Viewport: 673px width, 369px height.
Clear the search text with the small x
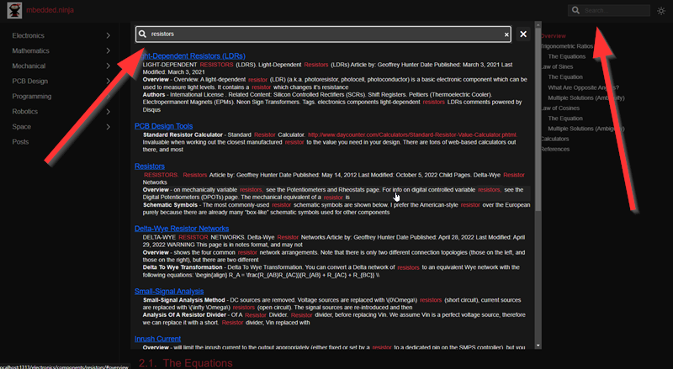click(506, 34)
